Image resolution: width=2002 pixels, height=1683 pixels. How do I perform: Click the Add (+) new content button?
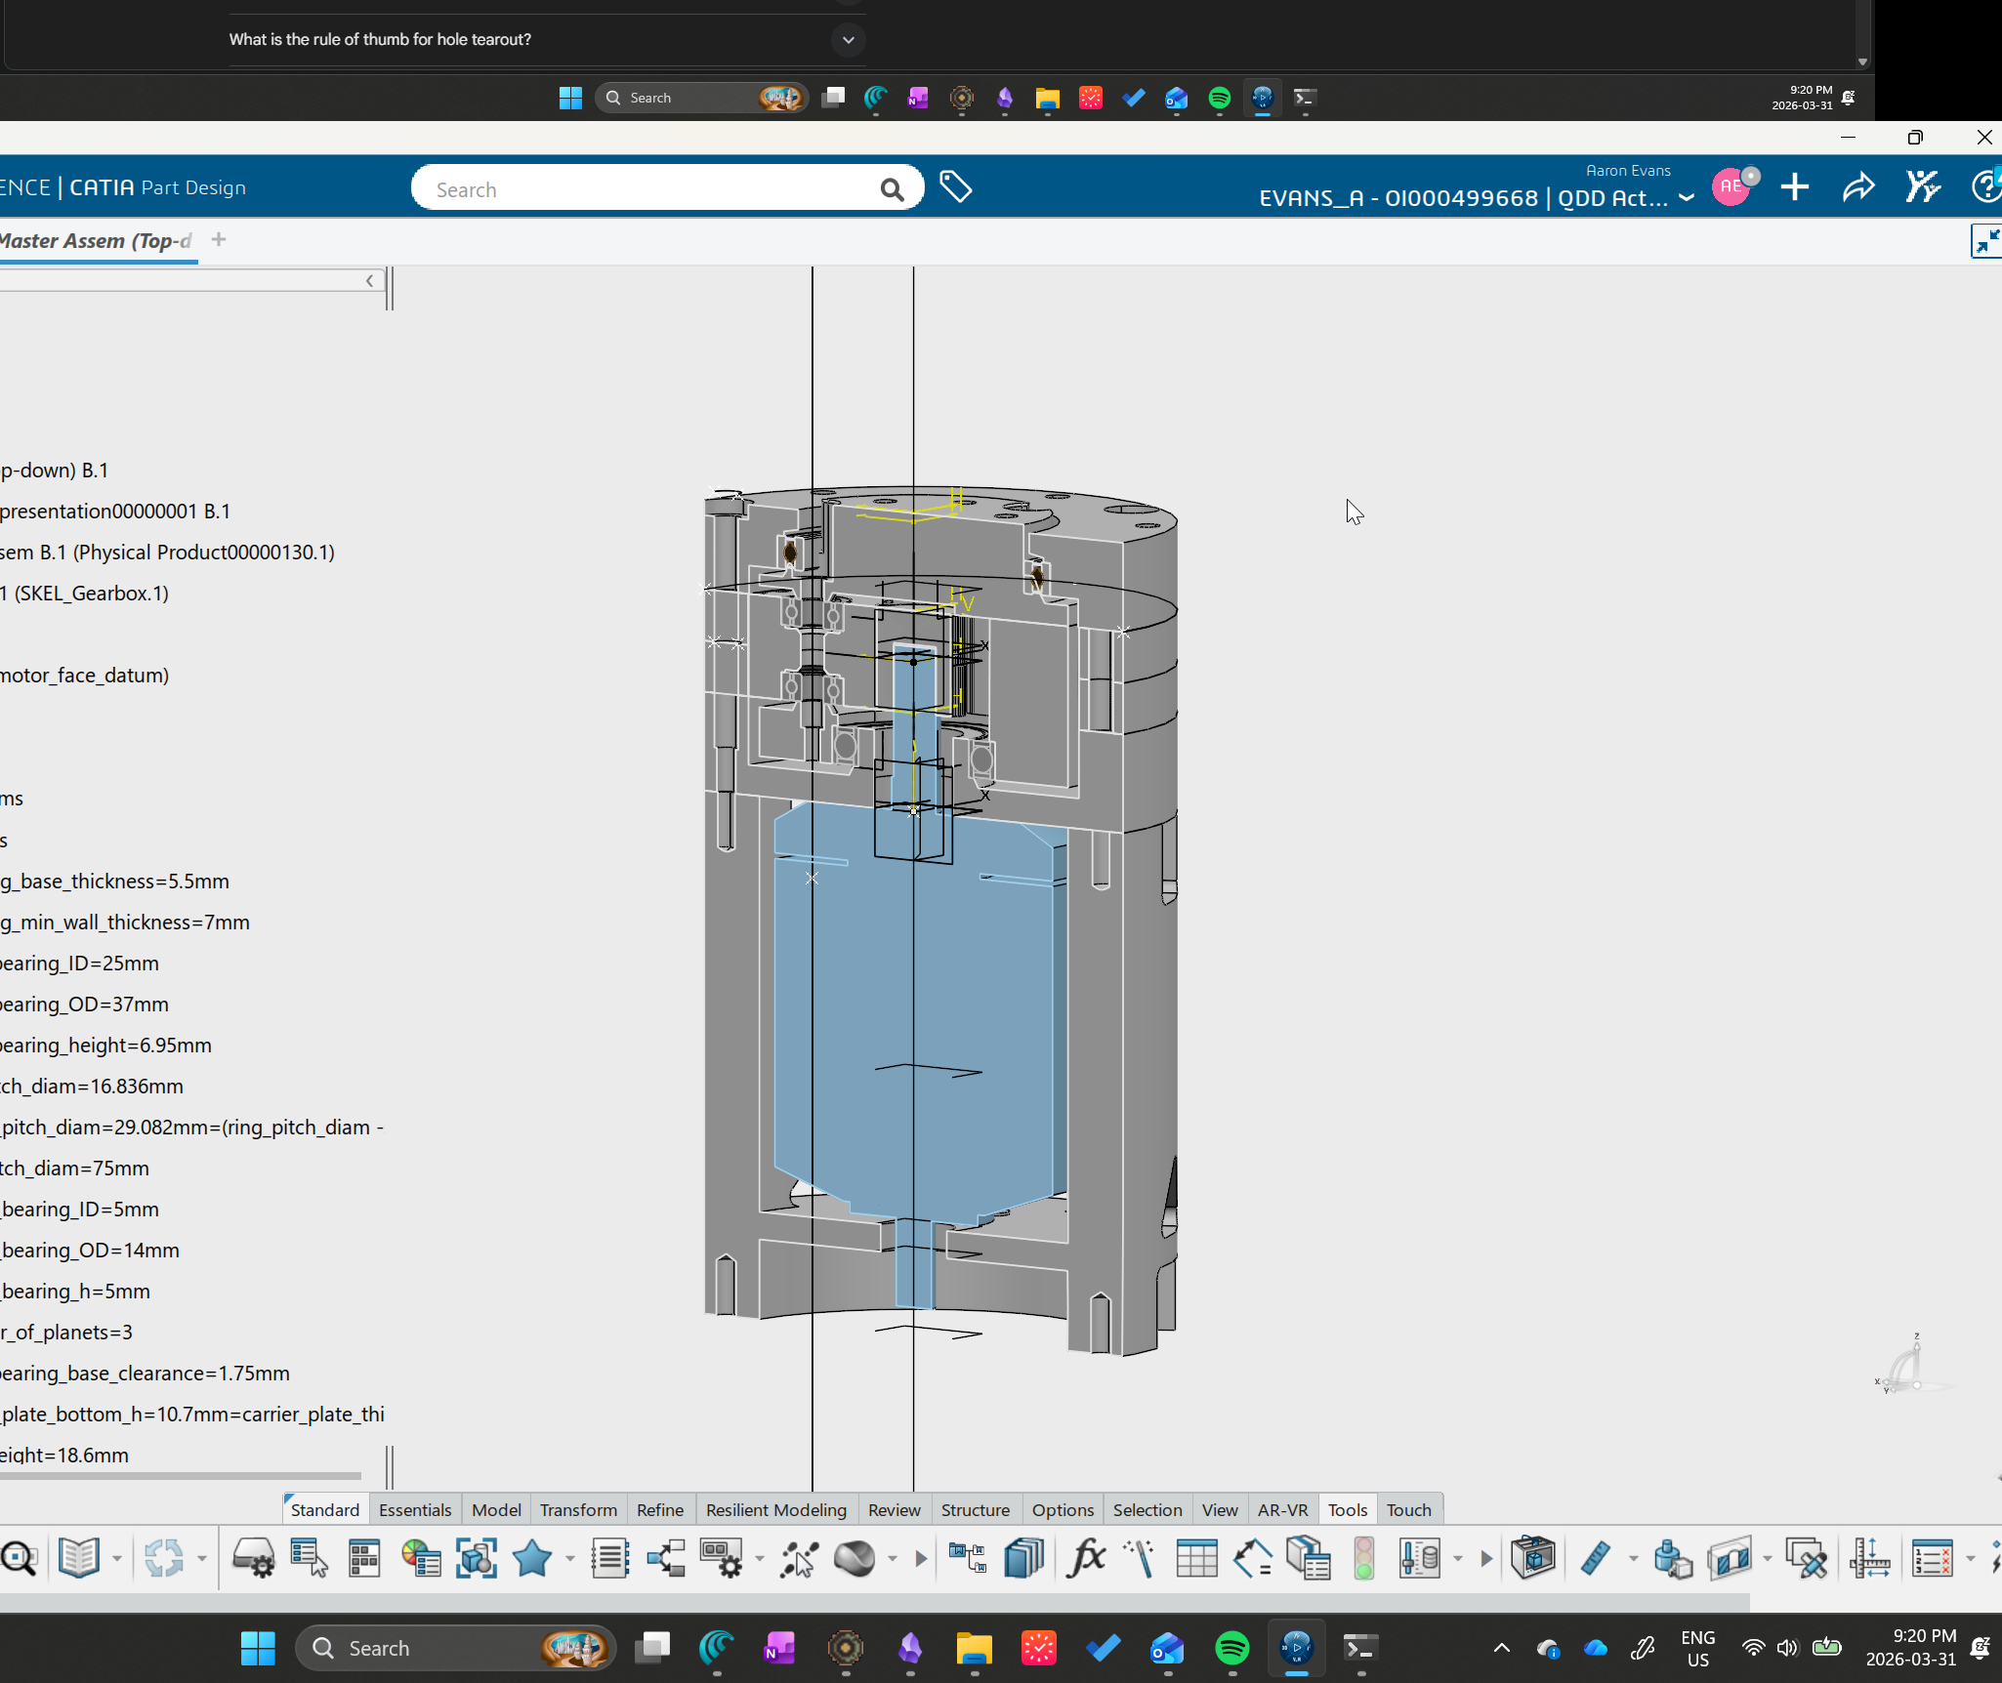[1795, 186]
